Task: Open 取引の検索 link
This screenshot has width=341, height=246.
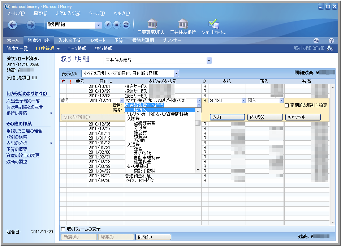Action: (x=17, y=137)
